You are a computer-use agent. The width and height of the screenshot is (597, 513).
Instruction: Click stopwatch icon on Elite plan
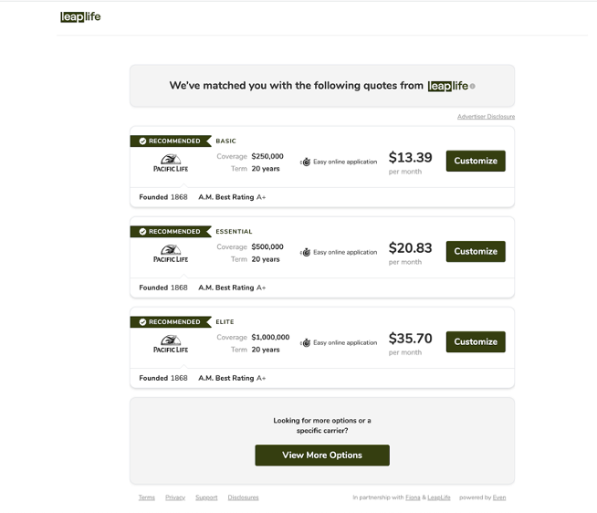pyautogui.click(x=306, y=343)
